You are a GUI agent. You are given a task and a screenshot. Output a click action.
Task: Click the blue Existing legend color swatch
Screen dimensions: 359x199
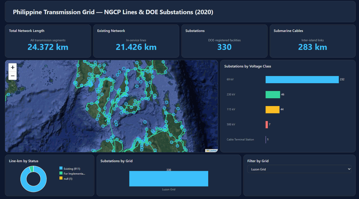(61, 169)
